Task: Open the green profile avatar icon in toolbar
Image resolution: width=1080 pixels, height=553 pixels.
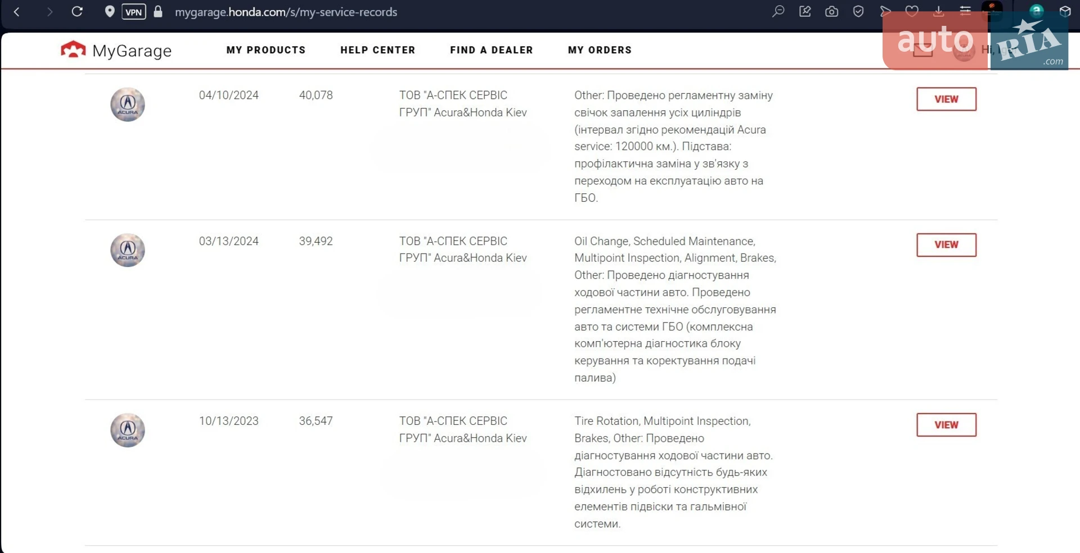Action: pos(1037,11)
